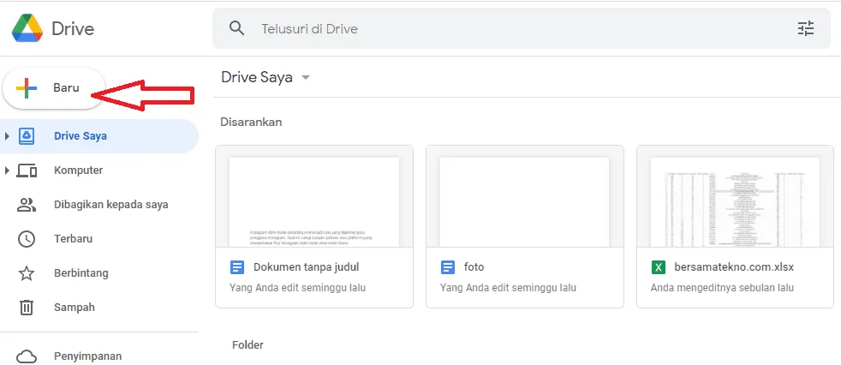
Task: Open search filter options icon
Action: 806,28
